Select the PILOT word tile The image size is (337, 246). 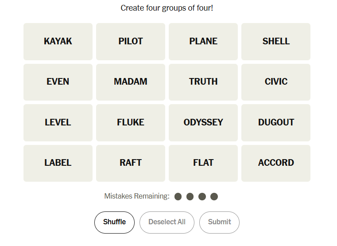tap(131, 42)
